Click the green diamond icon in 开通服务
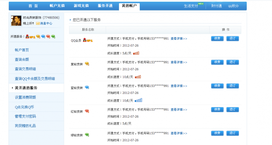 pyautogui.click(x=53, y=36)
